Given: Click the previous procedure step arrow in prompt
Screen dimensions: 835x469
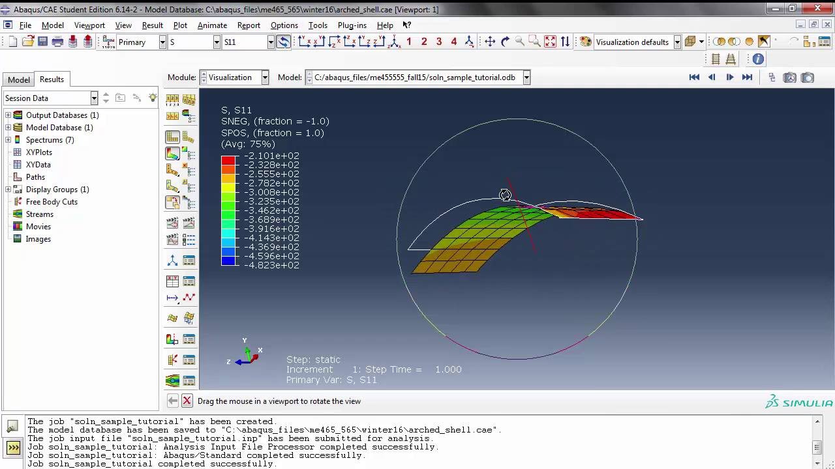Looking at the screenshot, I should [x=172, y=401].
